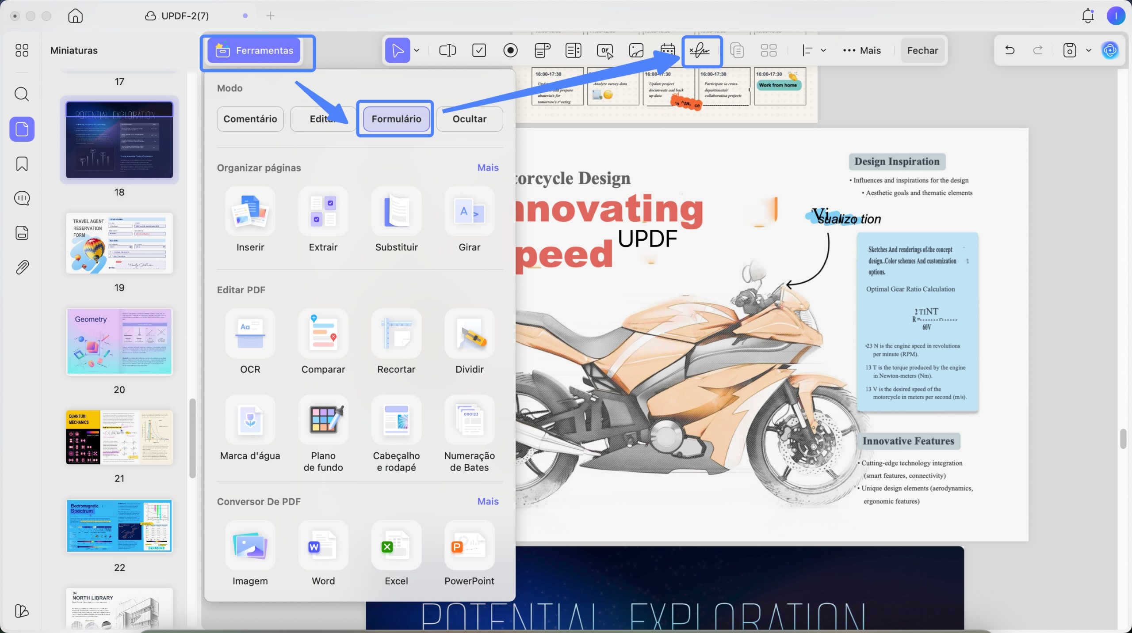The image size is (1132, 633).
Task: Select page 18 thumbnail
Action: click(119, 140)
